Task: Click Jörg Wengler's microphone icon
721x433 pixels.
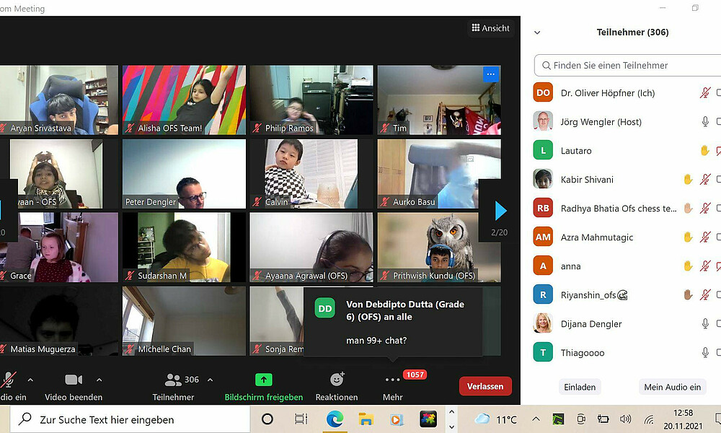Action: (x=705, y=122)
